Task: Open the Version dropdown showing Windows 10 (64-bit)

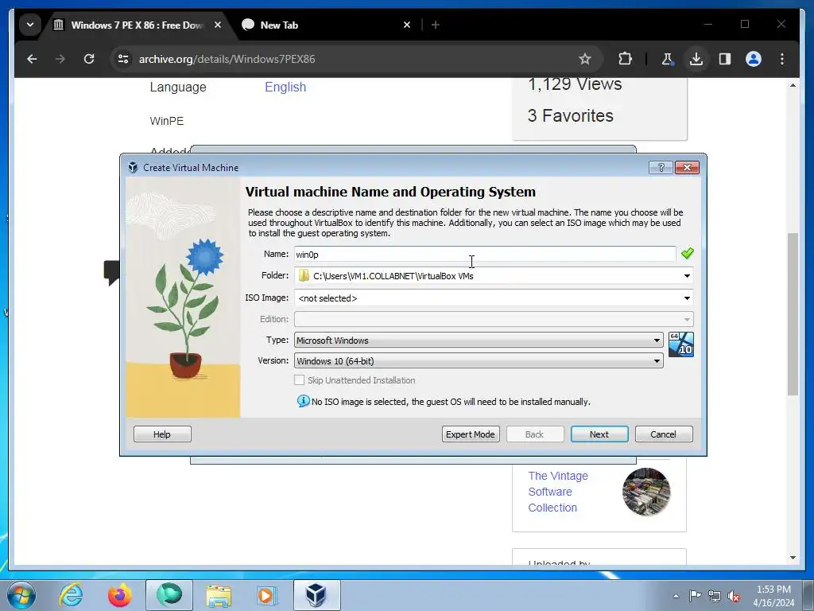Action: pyautogui.click(x=479, y=360)
